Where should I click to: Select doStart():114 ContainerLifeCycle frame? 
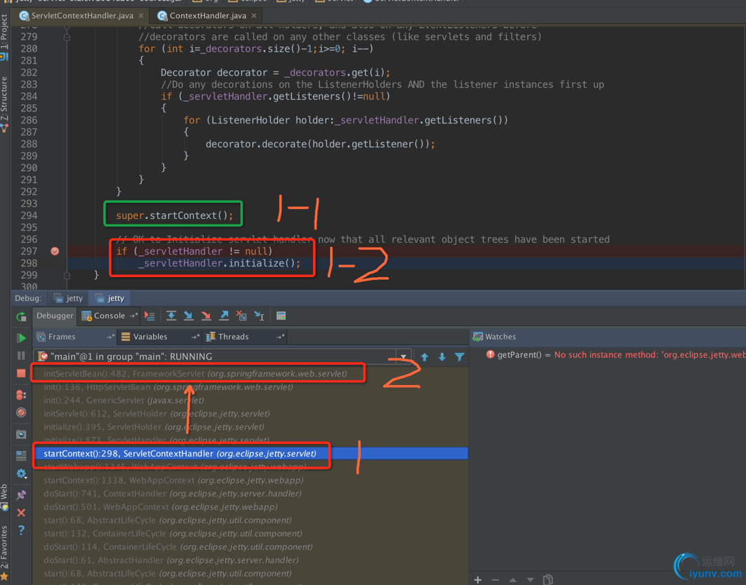click(x=251, y=546)
